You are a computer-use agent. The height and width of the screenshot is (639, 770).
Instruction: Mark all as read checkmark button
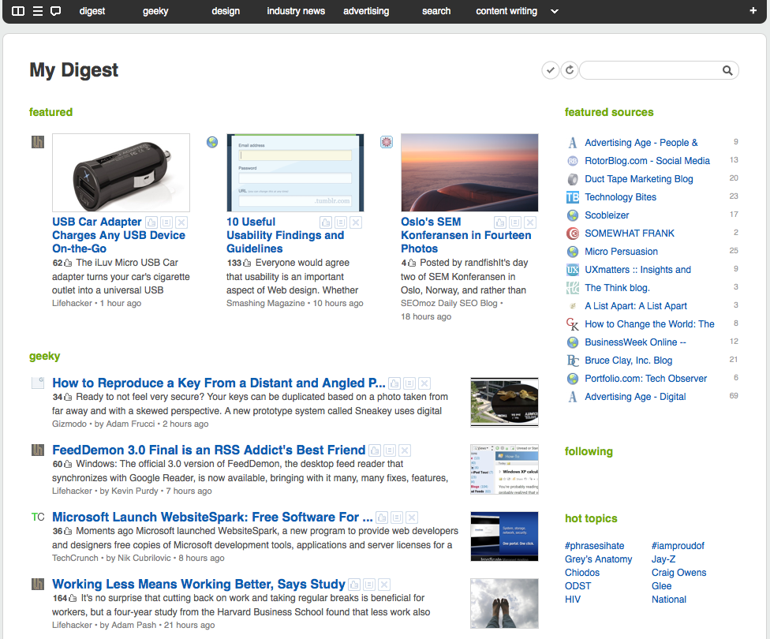(x=551, y=70)
